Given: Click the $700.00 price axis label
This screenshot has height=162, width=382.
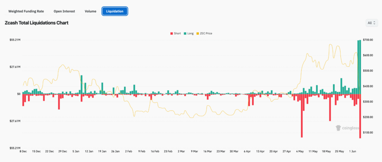Looking at the screenshot, I should [368, 40].
